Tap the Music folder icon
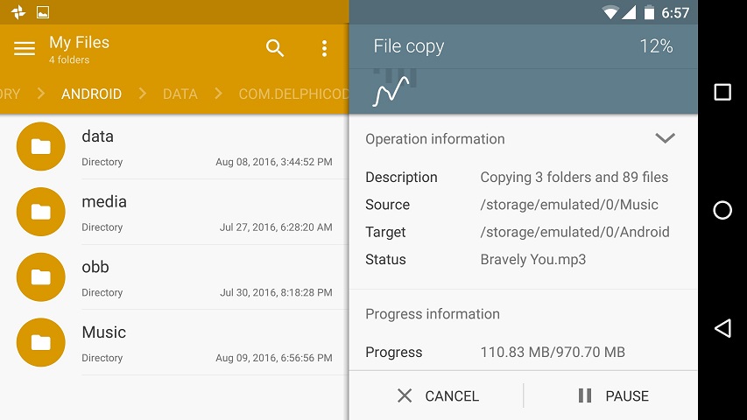This screenshot has width=747, height=420. (x=40, y=343)
